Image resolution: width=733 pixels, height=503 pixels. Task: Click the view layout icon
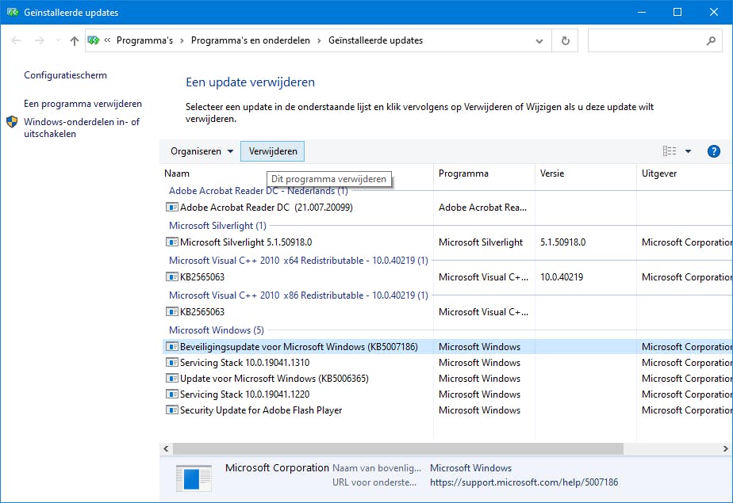tap(670, 151)
